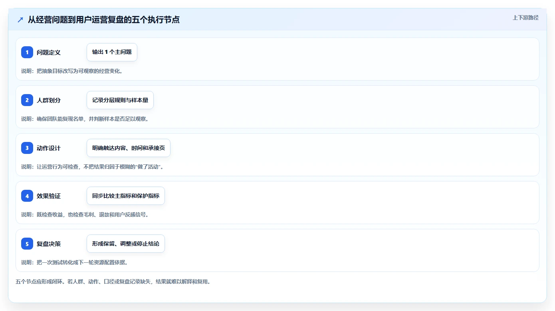Click the 输出 1 个主问题 chip
This screenshot has width=555, height=311.
[112, 52]
